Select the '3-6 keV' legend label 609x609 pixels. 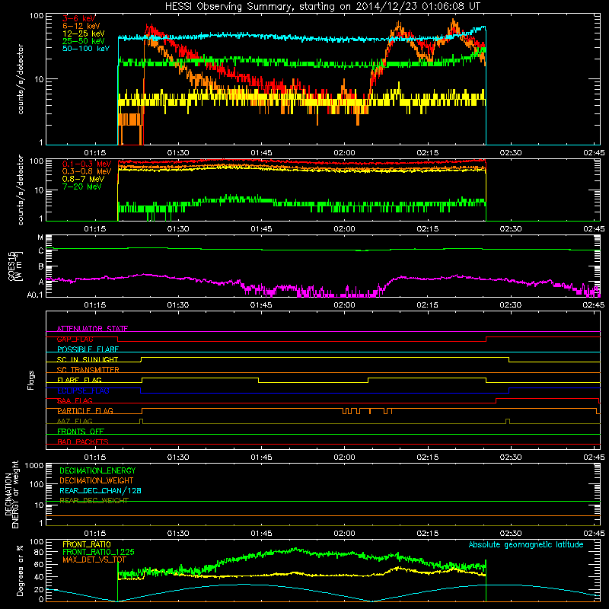(79, 18)
